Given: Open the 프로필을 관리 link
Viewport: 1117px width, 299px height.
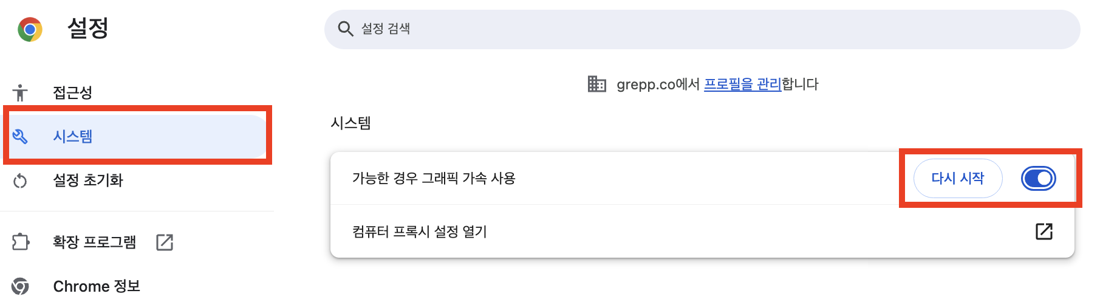Looking at the screenshot, I should (742, 84).
